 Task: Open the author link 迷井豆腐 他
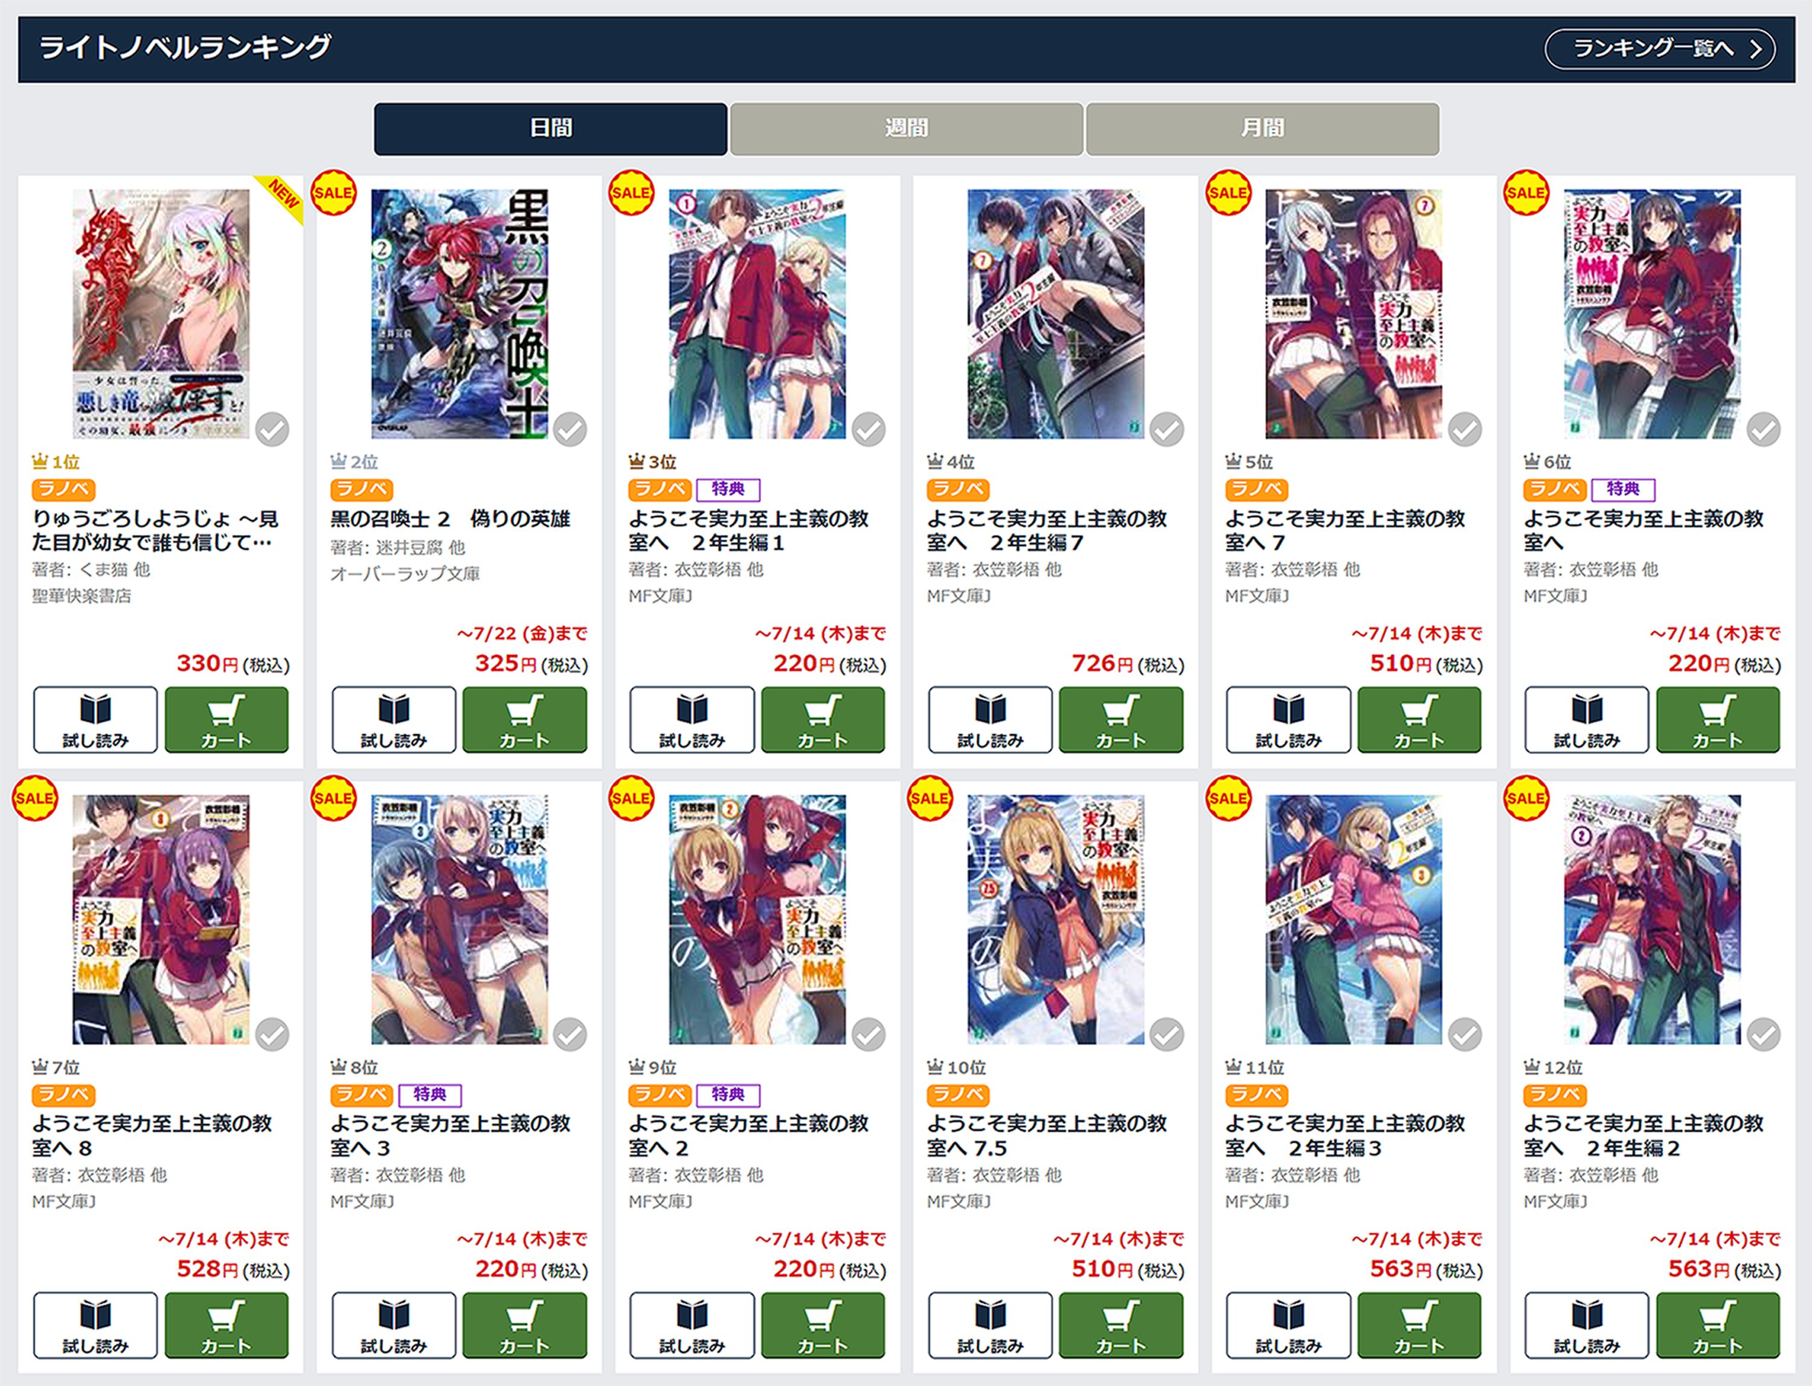pos(420,548)
